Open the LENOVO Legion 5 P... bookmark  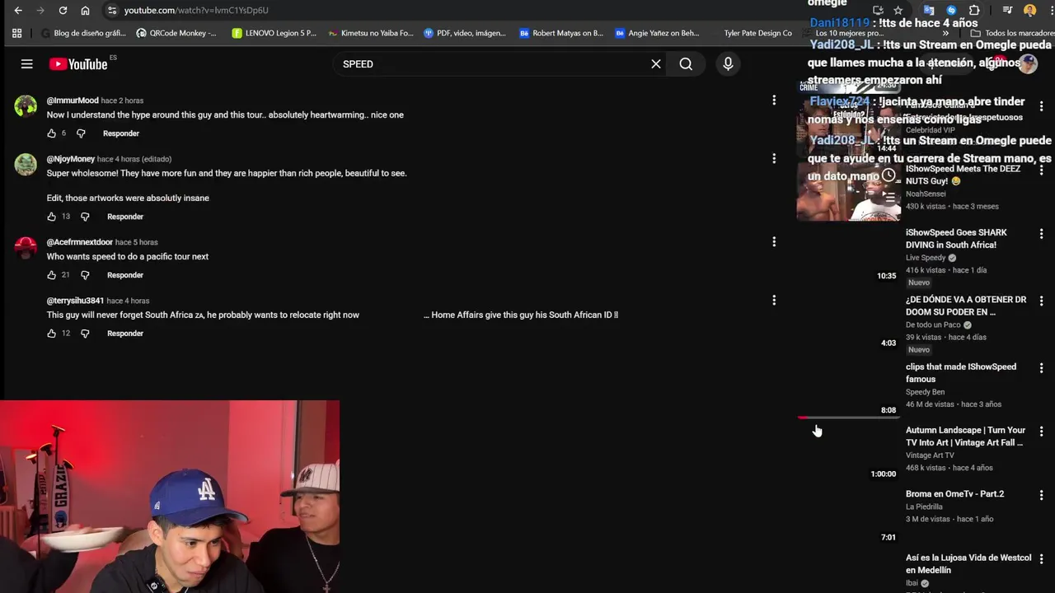point(274,33)
